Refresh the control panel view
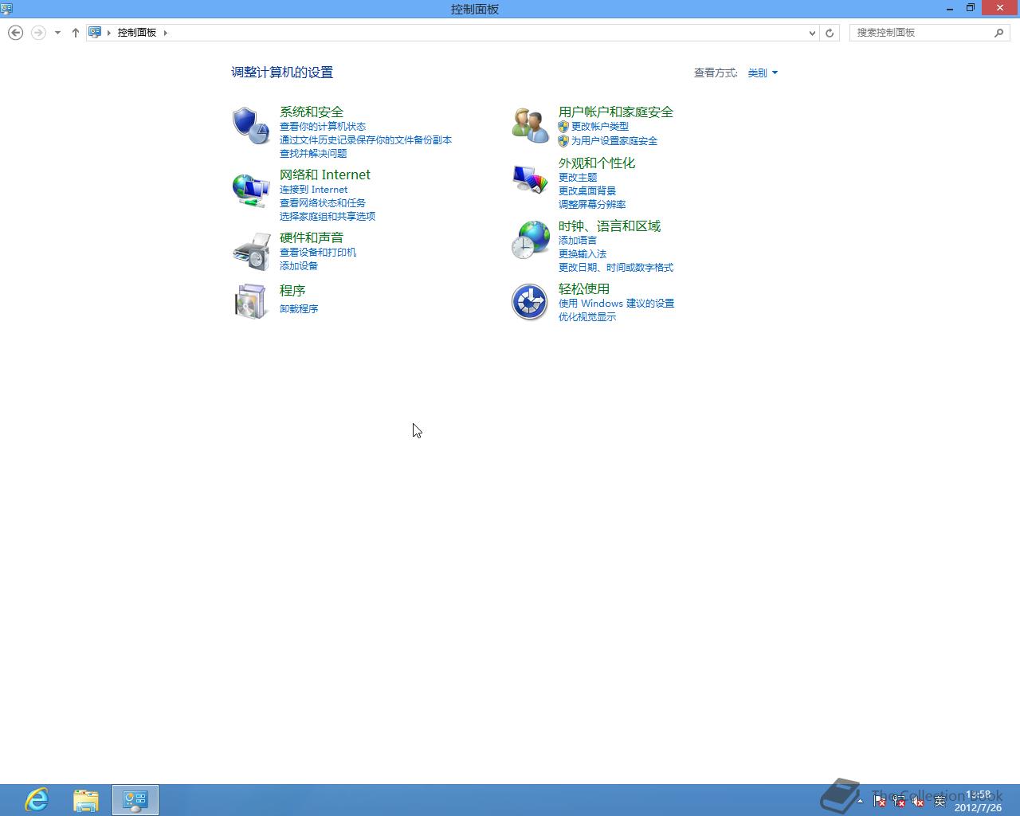 830,33
